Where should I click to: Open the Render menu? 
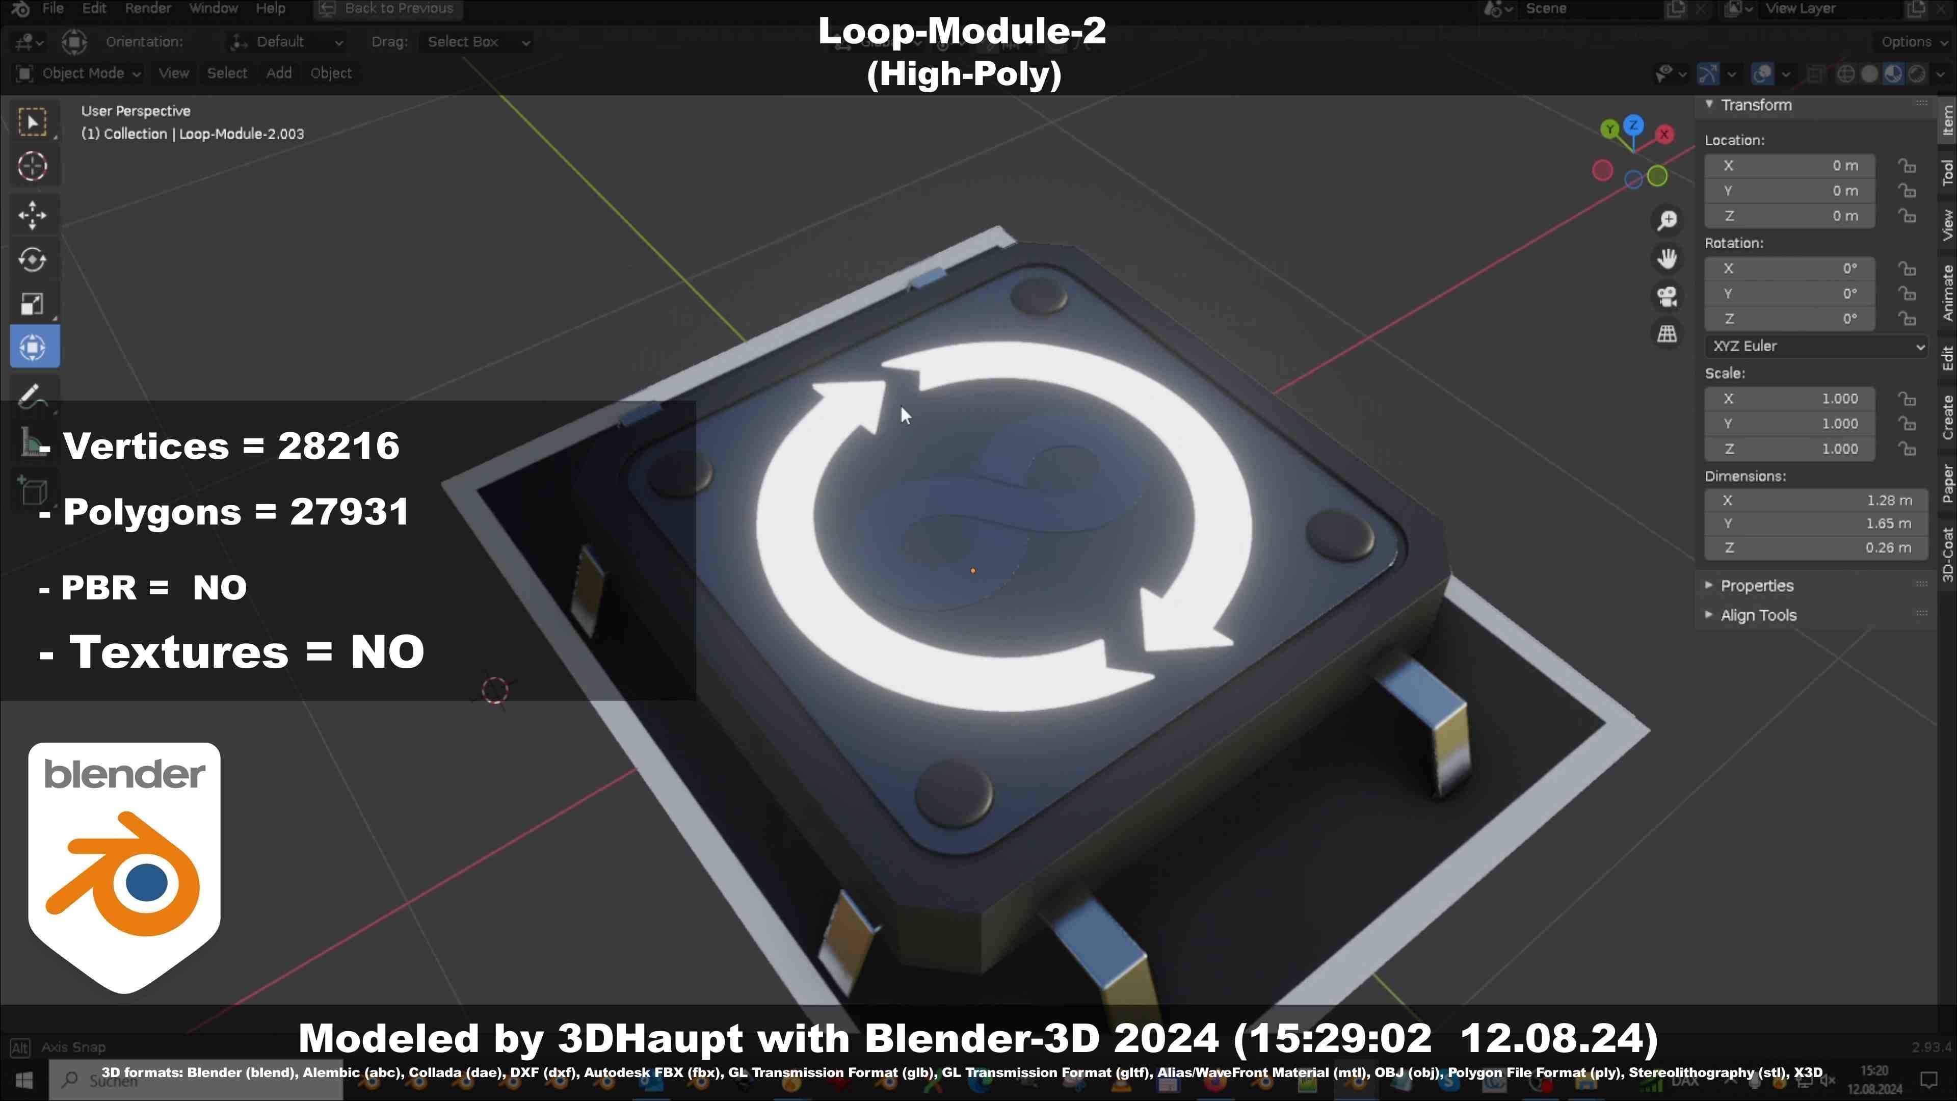pos(147,8)
